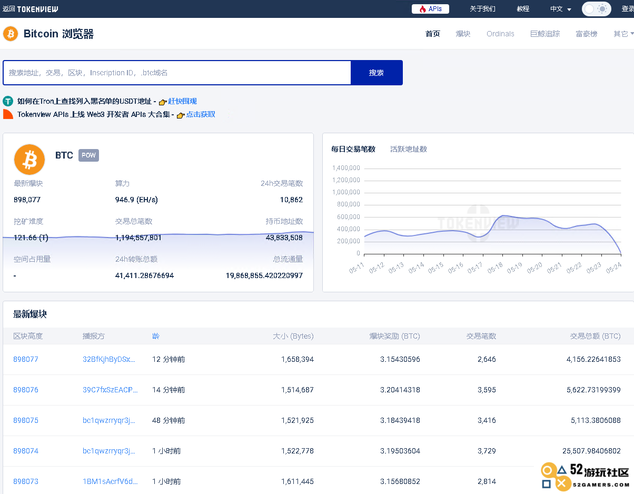The width and height of the screenshot is (634, 494).
Task: Open block 898076
Action: [x=26, y=390]
